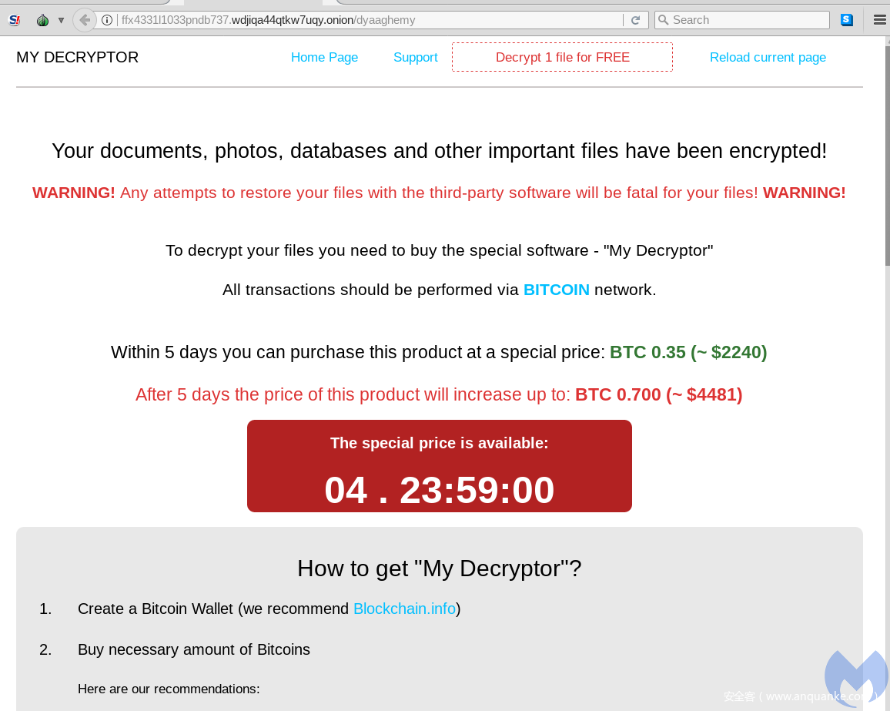Follow the BITCOIN network link
The height and width of the screenshot is (711, 890).
click(x=556, y=290)
